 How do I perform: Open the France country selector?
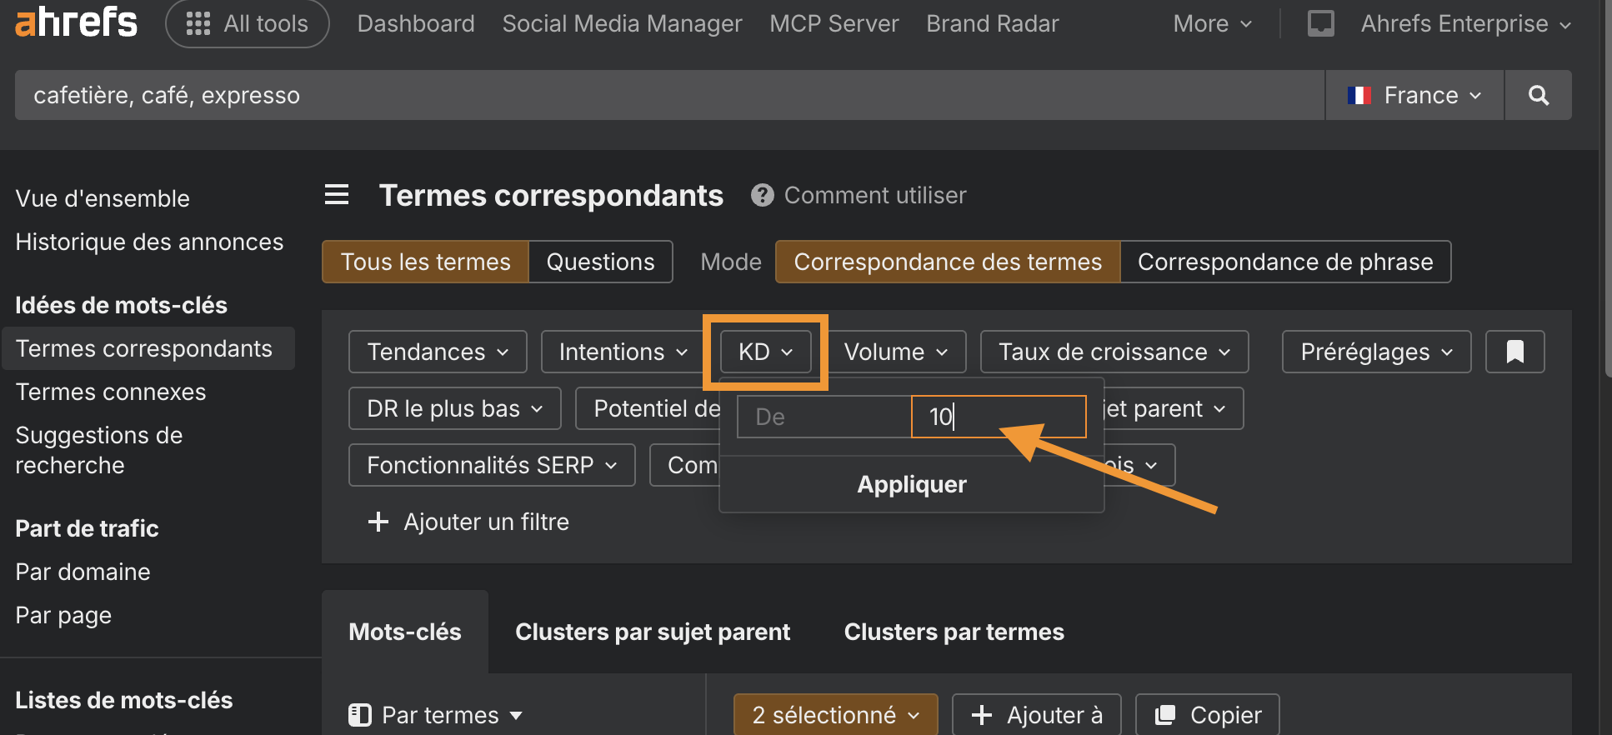1414,95
